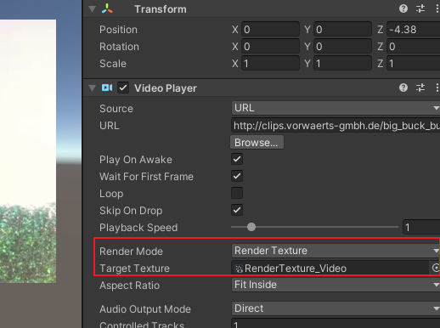
Task: Toggle the Play On Awake checkbox
Action: click(x=237, y=159)
